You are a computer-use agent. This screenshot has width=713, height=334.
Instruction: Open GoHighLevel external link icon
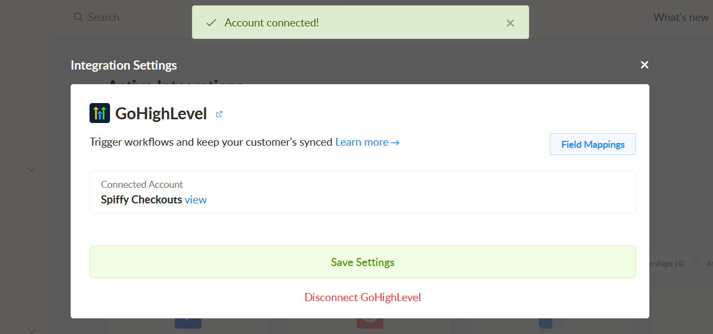[x=219, y=114]
